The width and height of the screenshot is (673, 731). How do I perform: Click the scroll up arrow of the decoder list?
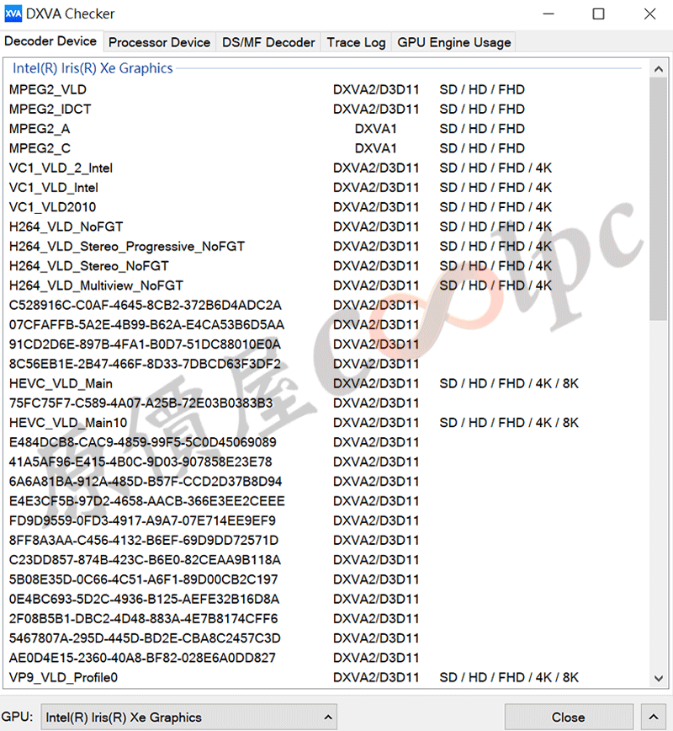(x=658, y=69)
